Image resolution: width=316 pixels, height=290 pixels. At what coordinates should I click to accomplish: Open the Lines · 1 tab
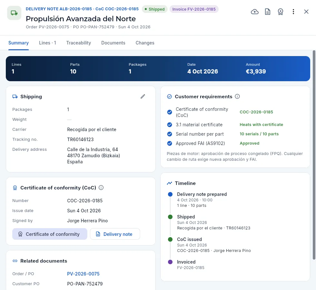point(48,43)
